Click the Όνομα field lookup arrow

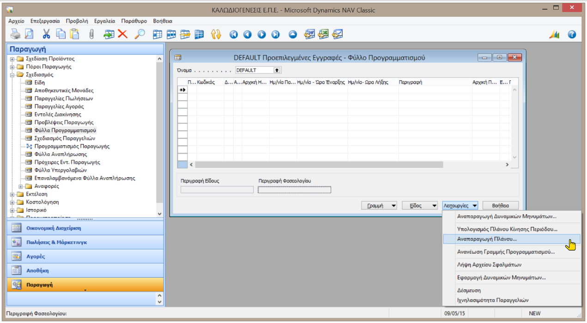277,70
